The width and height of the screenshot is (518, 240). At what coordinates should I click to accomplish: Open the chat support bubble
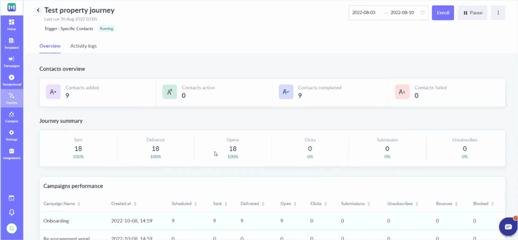pos(508,226)
